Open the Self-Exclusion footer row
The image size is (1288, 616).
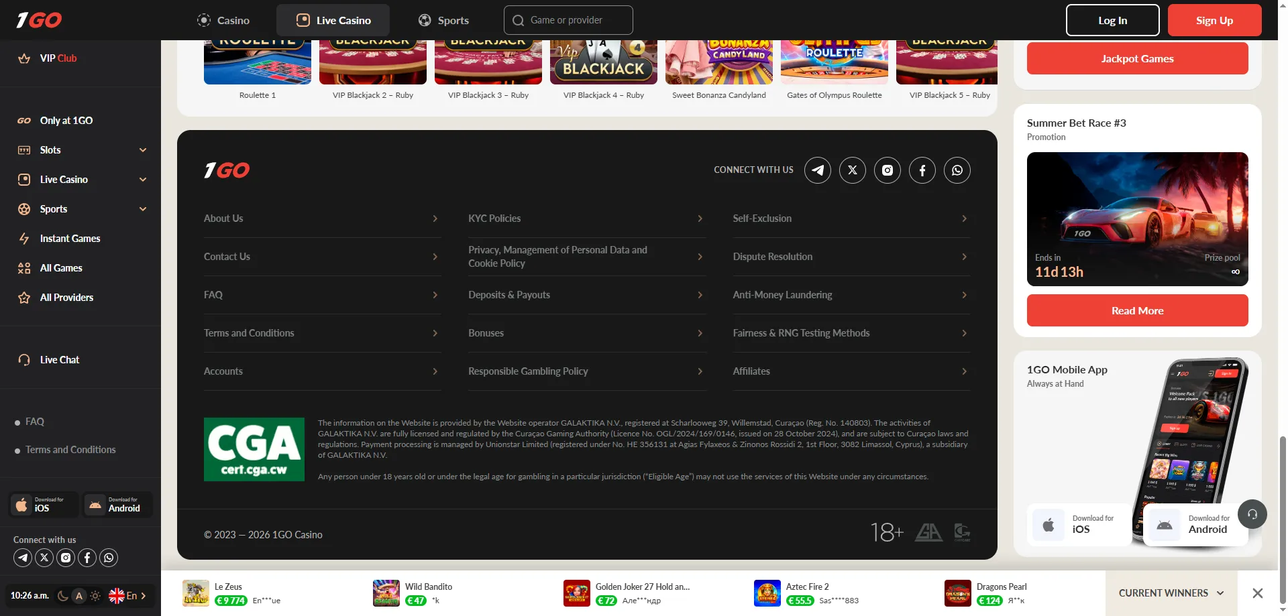pos(851,219)
